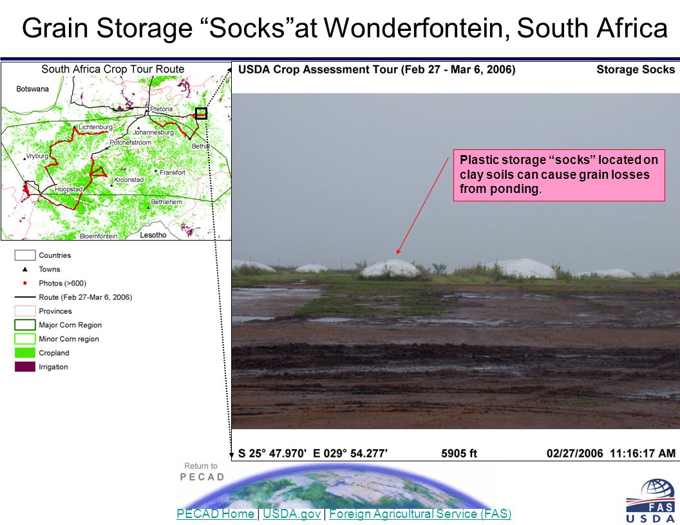The image size is (680, 525).
Task: Click the South Africa Crop Tour Route map
Action: click(x=116, y=151)
